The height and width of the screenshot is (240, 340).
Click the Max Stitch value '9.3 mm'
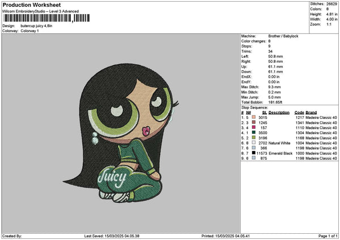click(274, 87)
